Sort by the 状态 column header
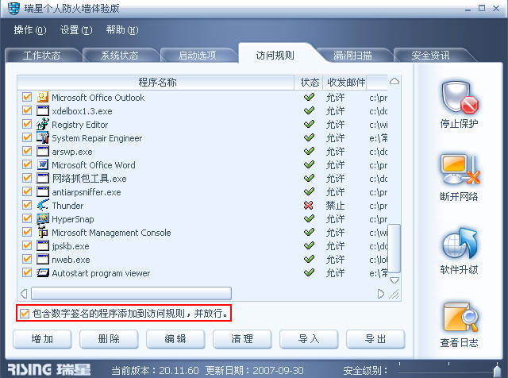508x378 pixels. [309, 83]
